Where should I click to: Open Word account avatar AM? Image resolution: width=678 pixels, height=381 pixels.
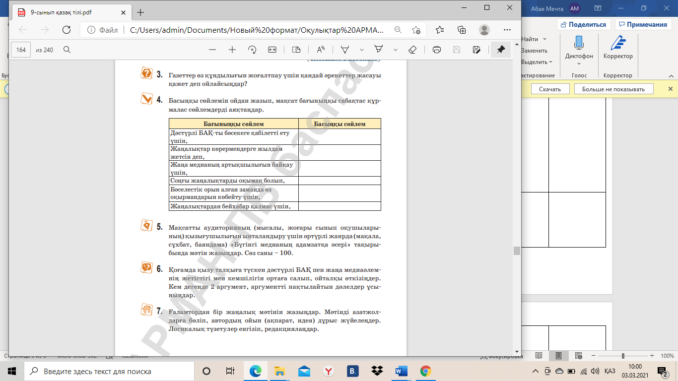coord(575,8)
